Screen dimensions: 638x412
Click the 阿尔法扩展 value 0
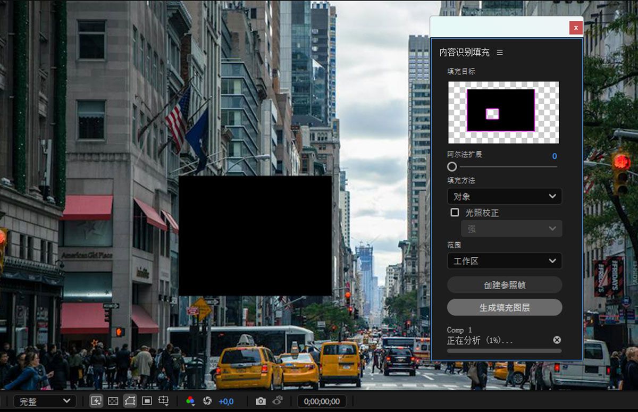click(555, 156)
